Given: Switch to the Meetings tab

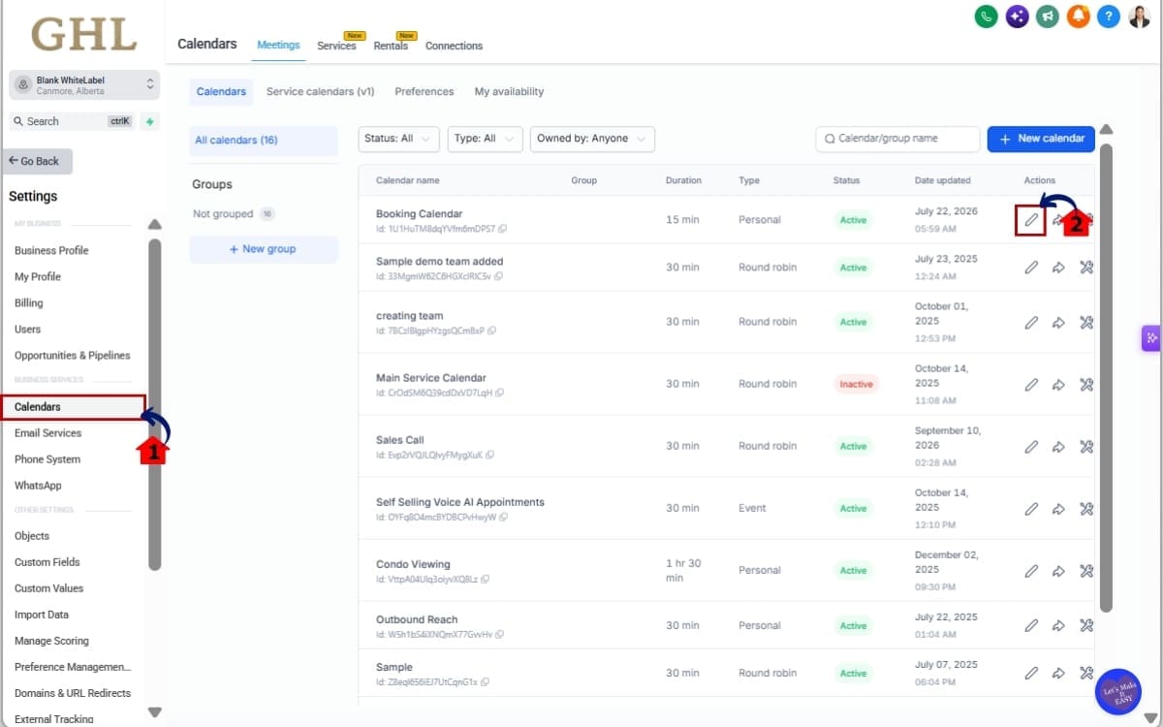Looking at the screenshot, I should (x=278, y=46).
